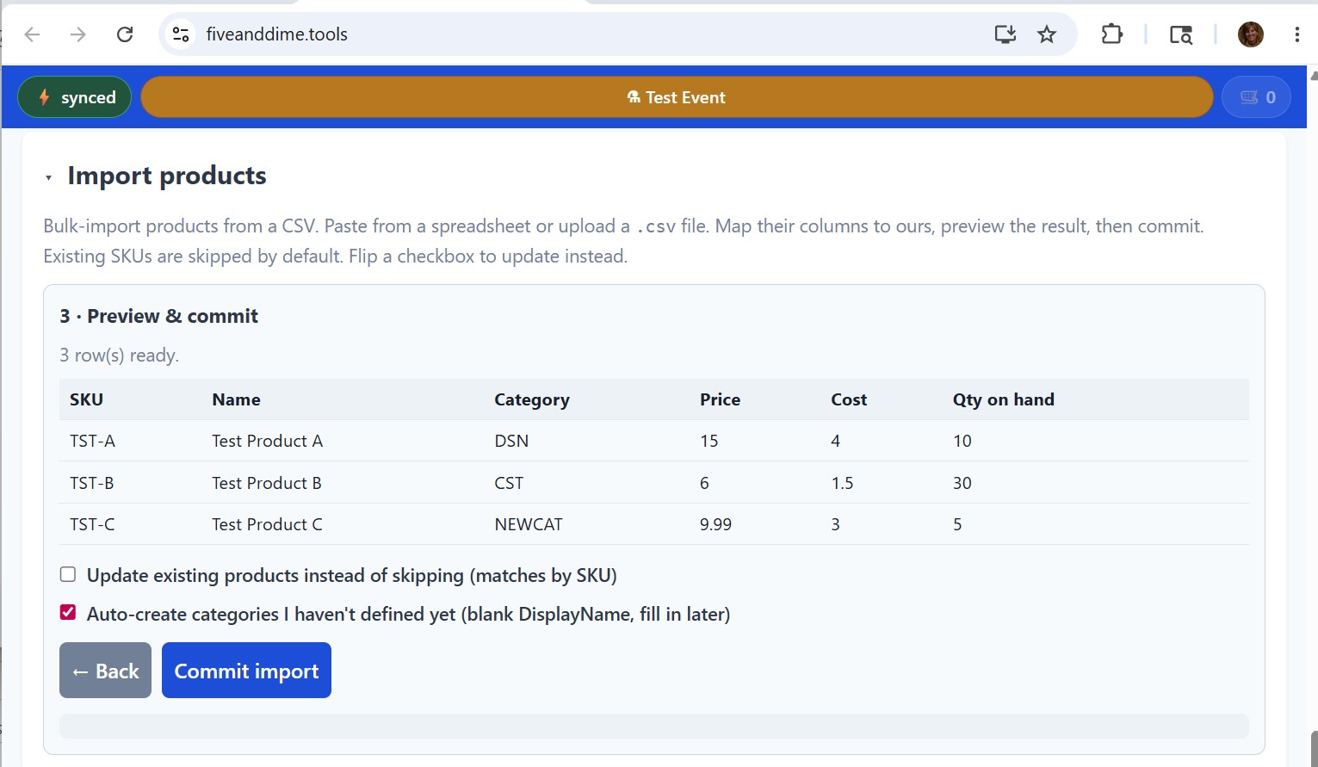Open the Test Event banner
The width and height of the screenshot is (1318, 767).
click(x=677, y=97)
